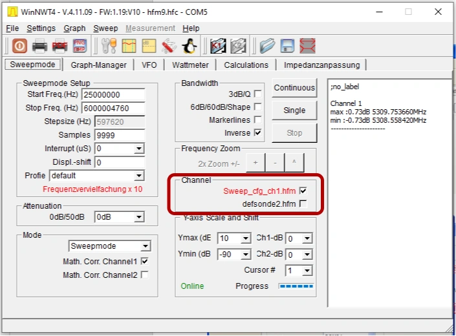456x336 pixels.
Task: Click the Stop Freq. (Hz) field
Action: tap(113, 109)
